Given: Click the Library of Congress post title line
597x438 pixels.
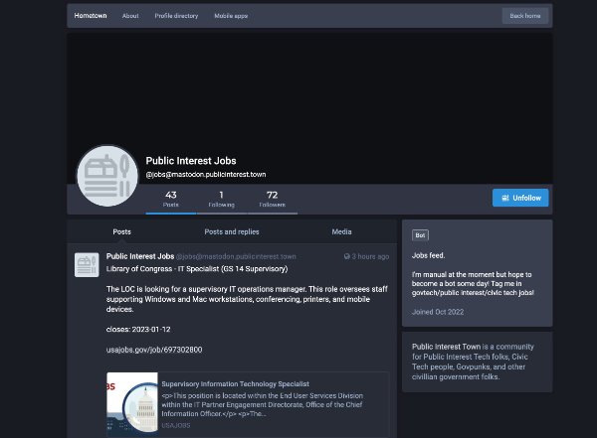Looking at the screenshot, I should 197,269.
